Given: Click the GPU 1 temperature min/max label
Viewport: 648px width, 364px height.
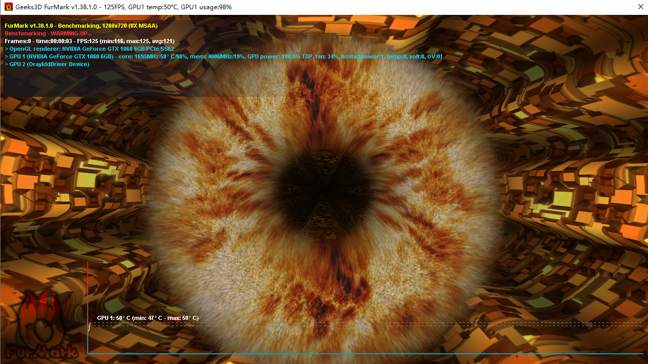Looking at the screenshot, I should click(148, 318).
